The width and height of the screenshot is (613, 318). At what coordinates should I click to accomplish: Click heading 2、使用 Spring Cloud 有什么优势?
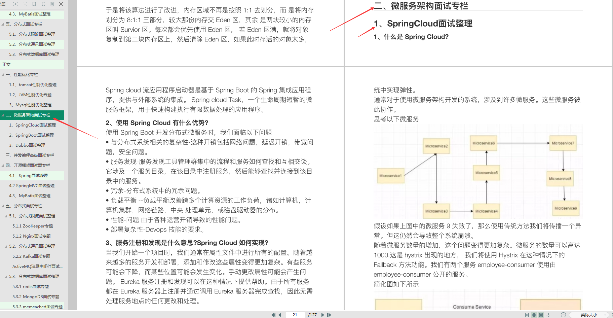tap(157, 123)
